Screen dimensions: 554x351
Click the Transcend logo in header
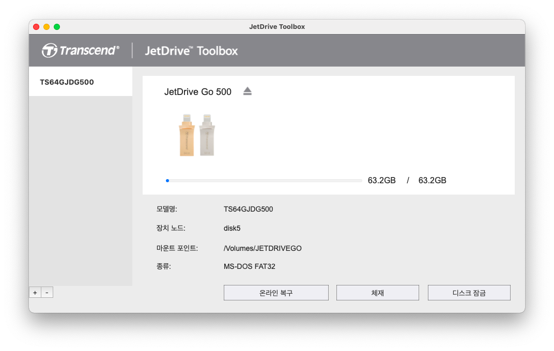[x=81, y=51]
